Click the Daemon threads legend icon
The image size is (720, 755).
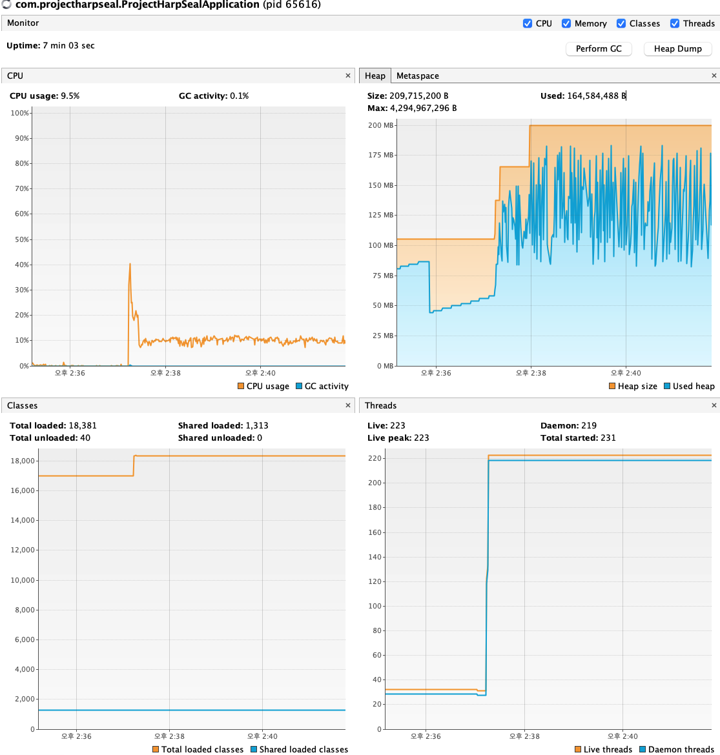click(x=643, y=749)
